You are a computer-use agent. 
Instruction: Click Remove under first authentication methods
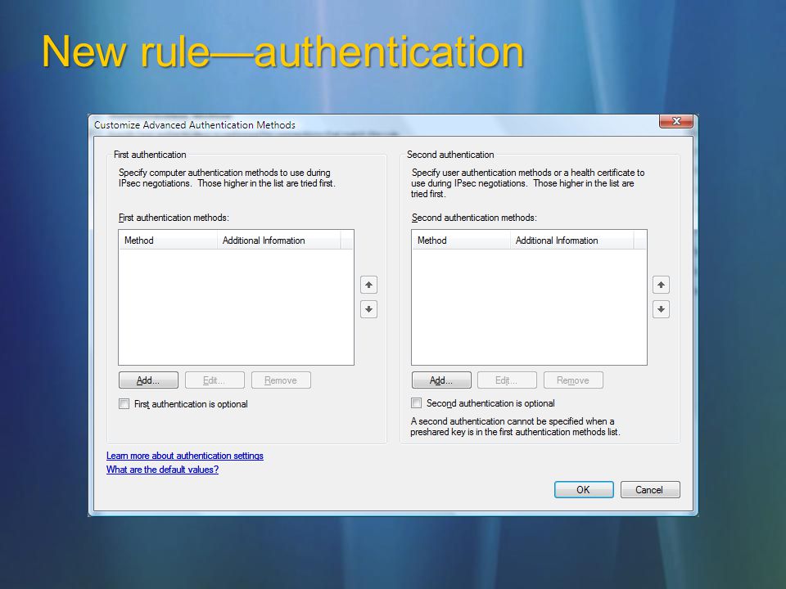pos(281,380)
